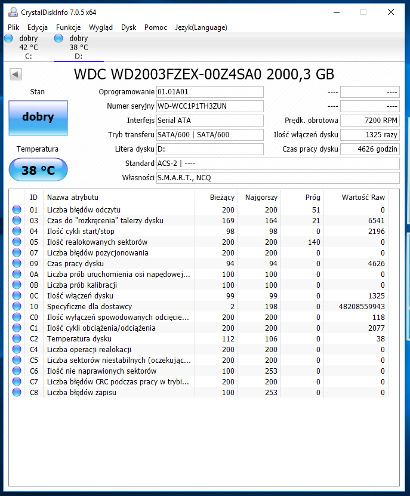Open the Wygląd menu
410x496 pixels.
point(101,27)
